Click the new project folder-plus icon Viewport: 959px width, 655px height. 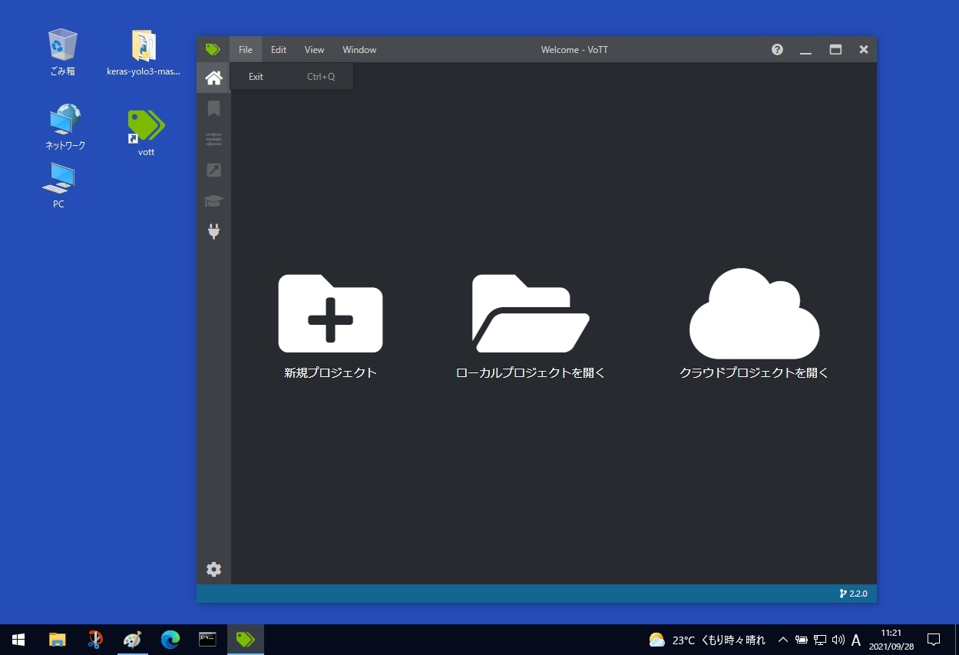point(330,313)
